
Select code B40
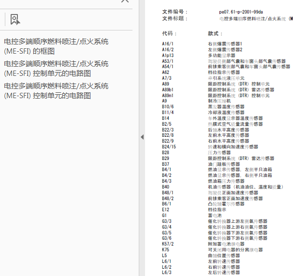[x=165, y=187]
